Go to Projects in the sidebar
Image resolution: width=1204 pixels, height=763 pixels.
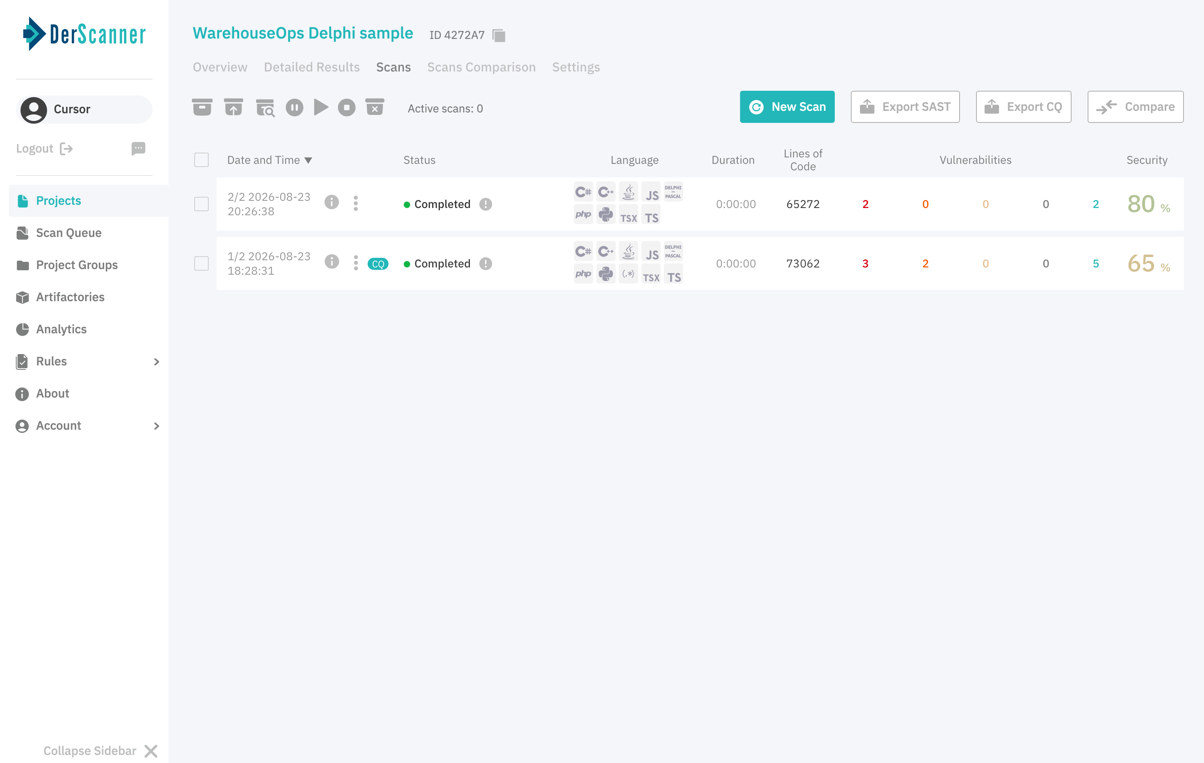point(89,201)
